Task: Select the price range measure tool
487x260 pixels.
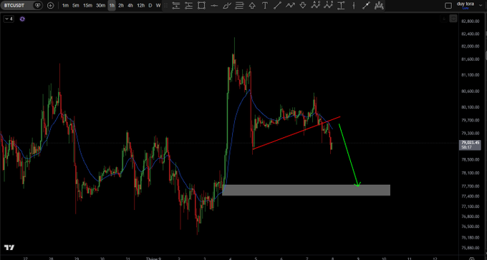Action: (x=342, y=5)
